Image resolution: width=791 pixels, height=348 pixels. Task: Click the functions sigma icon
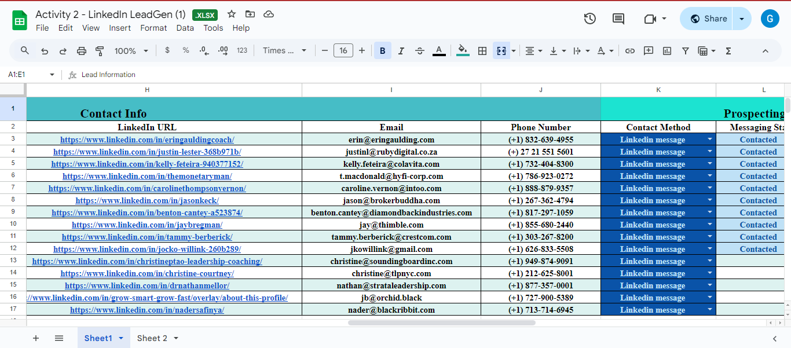(728, 51)
